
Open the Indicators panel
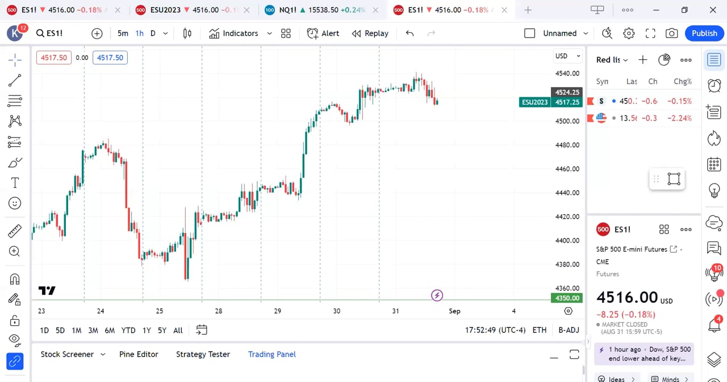tap(234, 33)
